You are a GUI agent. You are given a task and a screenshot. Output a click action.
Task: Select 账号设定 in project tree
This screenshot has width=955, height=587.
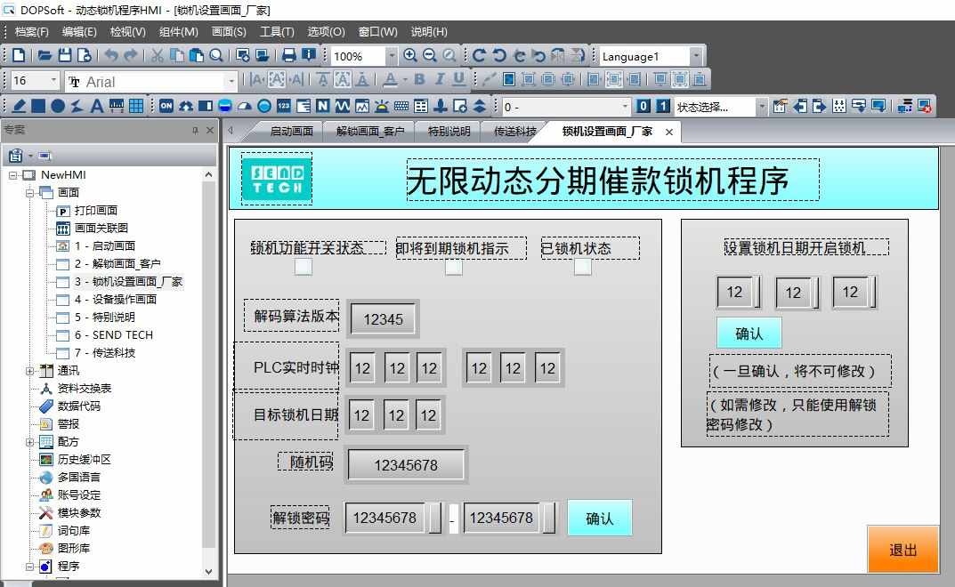[78, 495]
